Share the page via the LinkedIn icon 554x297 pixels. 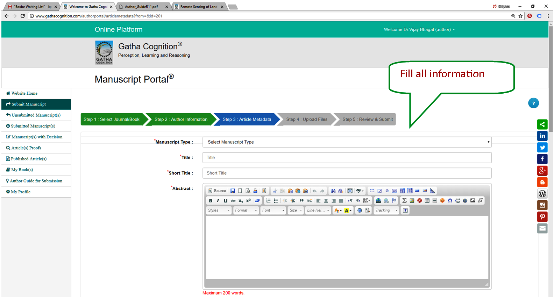(x=542, y=136)
